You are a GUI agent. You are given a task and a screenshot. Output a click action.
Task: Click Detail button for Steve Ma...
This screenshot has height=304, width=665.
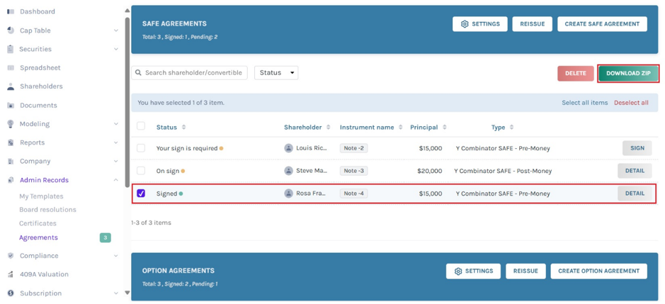tap(635, 171)
